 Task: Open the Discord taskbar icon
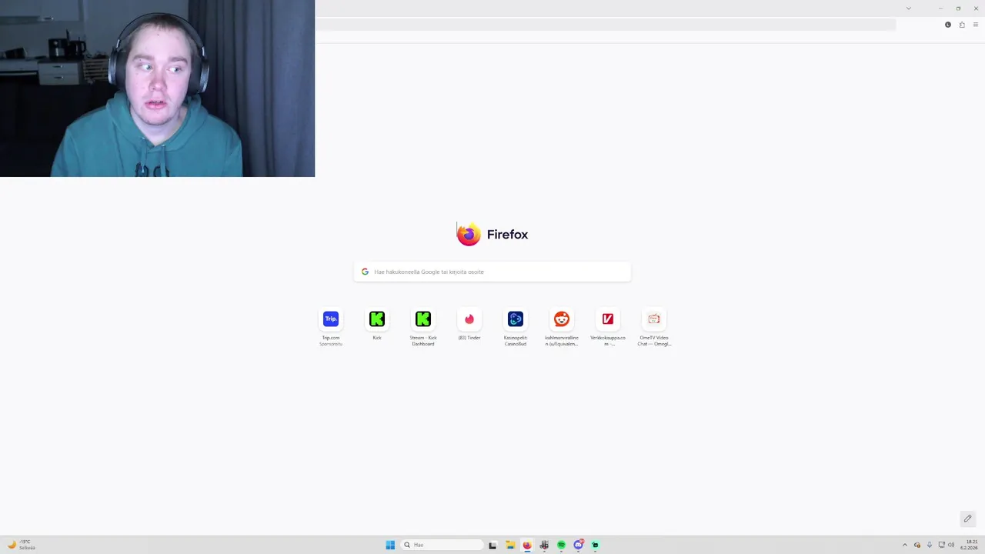coord(579,545)
